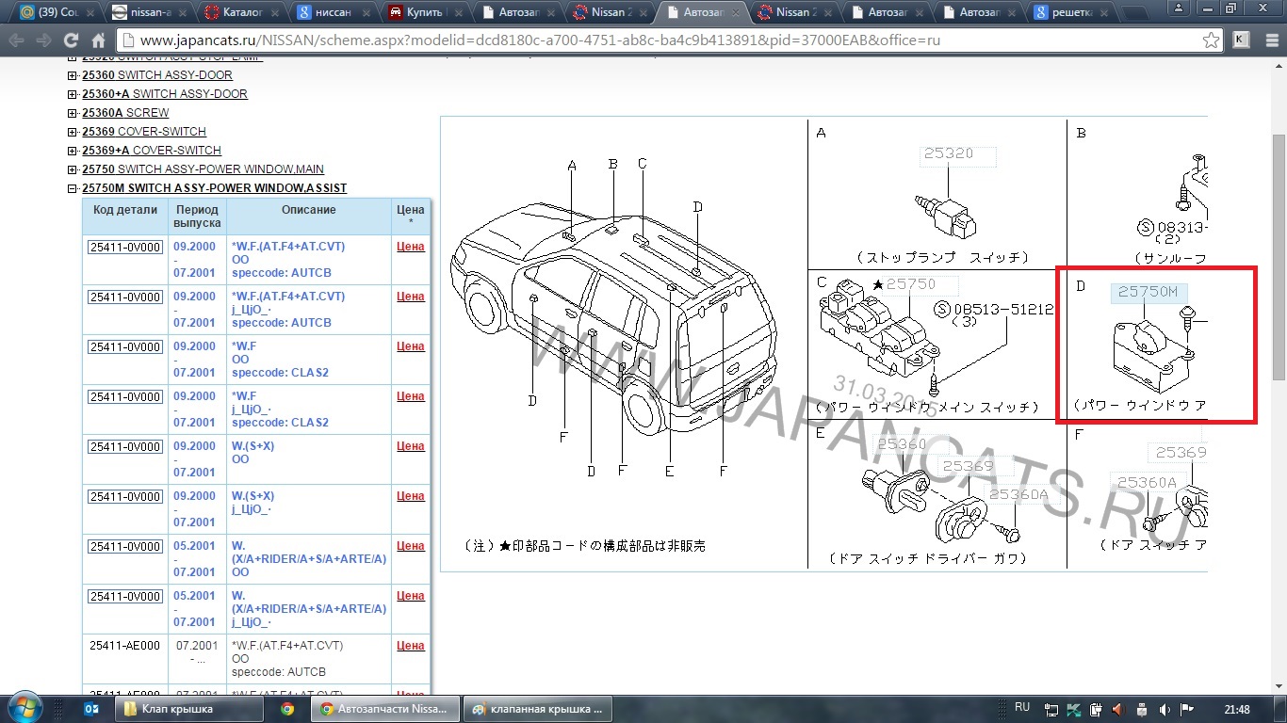Open 25750 SWITCH ASSY-POWER WINDOW,MAIN link
1287x723 pixels.
(203, 169)
